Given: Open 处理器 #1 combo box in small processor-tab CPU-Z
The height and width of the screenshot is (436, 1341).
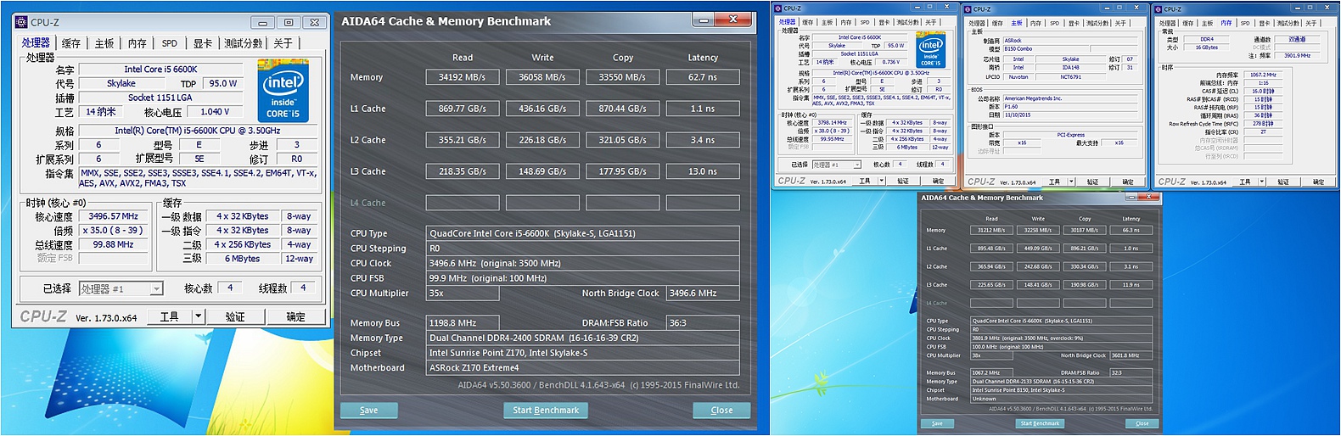Looking at the screenshot, I should 835,165.
